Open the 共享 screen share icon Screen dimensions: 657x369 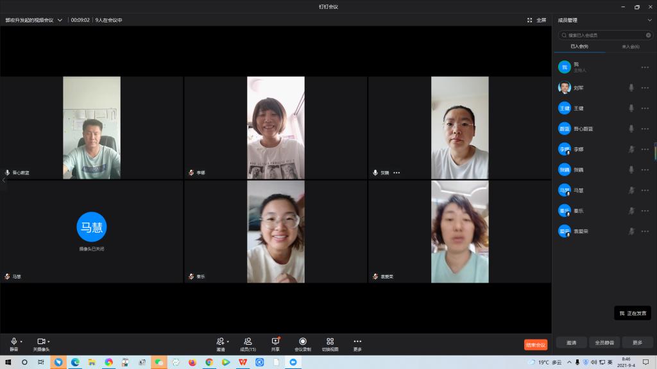[275, 341]
